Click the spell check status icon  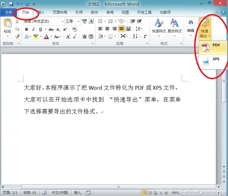44,193
